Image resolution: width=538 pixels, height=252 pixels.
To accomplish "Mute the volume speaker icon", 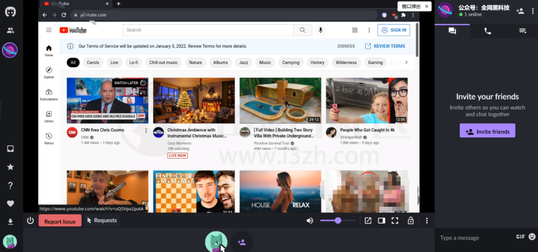I will click(310, 221).
